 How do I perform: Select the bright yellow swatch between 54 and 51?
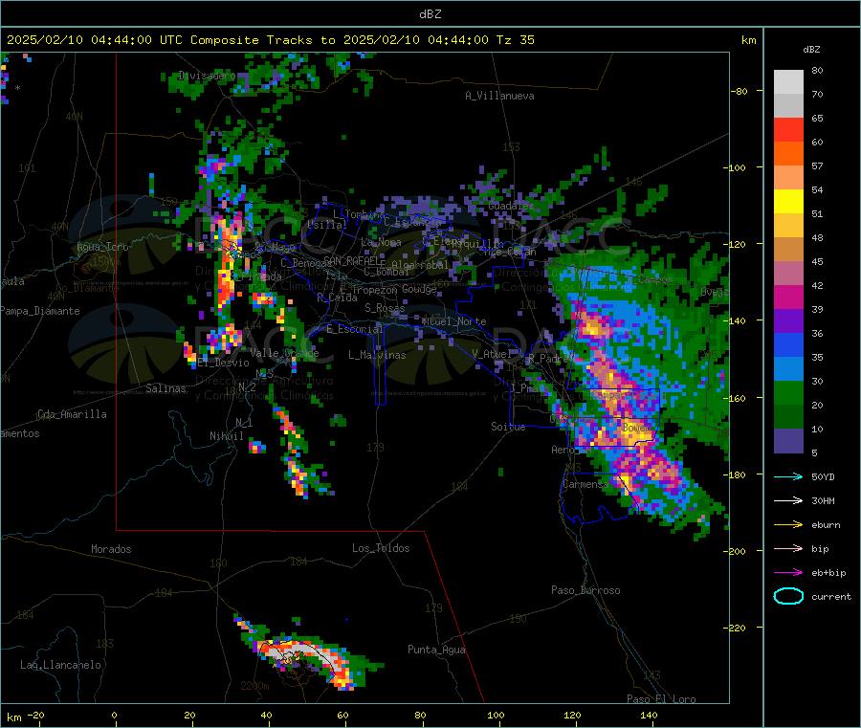coord(788,202)
